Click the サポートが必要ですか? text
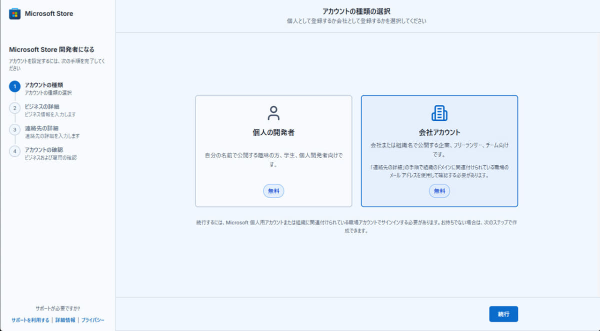The height and width of the screenshot is (331, 600). tap(58, 309)
